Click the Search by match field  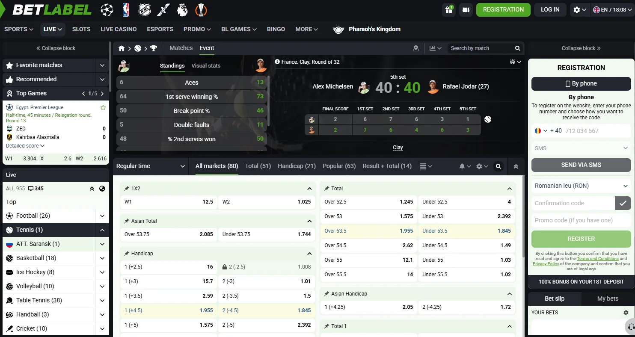pos(481,48)
